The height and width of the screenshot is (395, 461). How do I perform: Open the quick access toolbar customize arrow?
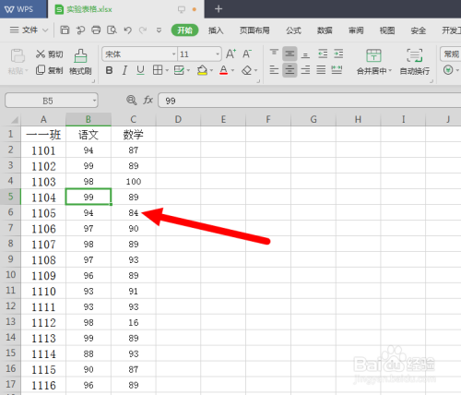click(159, 30)
